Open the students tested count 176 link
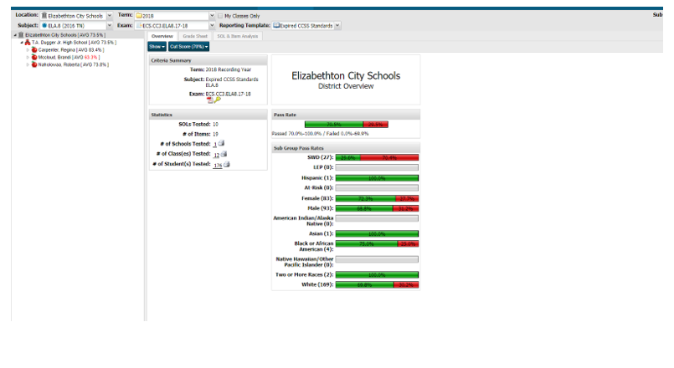 [218, 166]
